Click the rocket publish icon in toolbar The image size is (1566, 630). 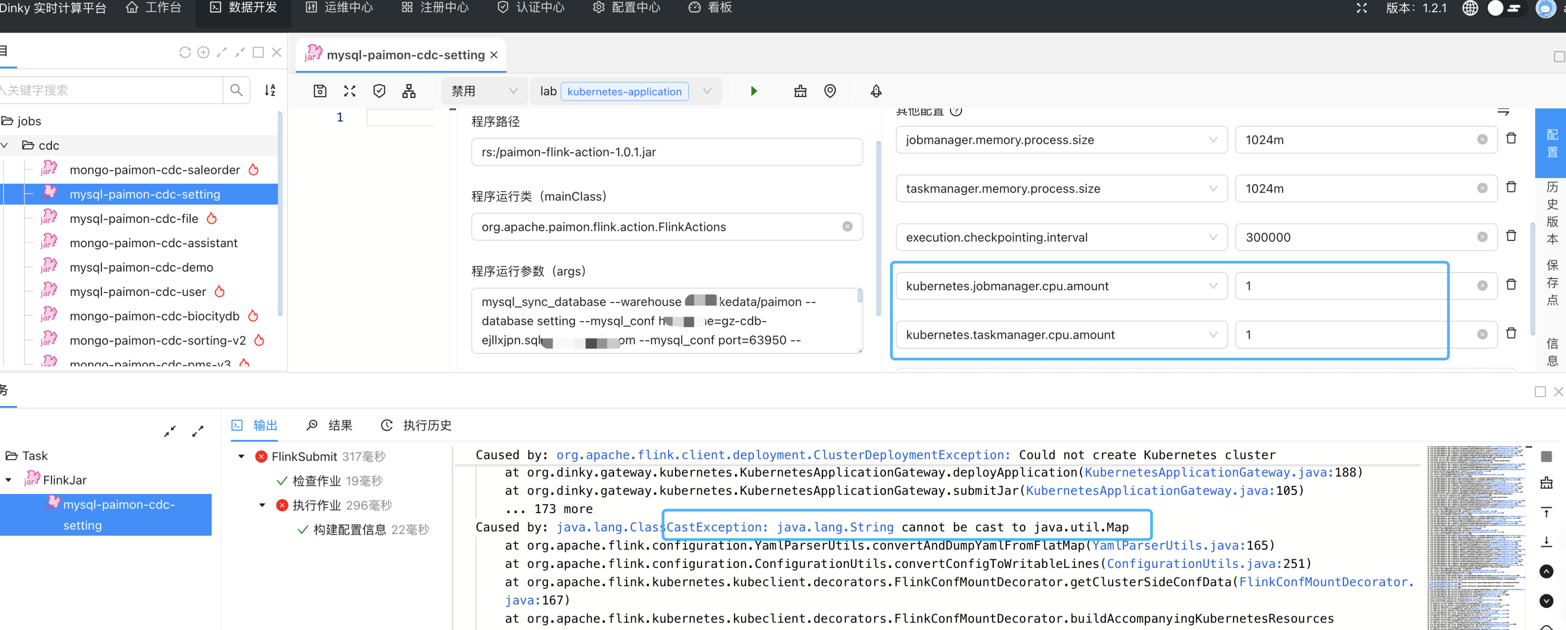pos(876,91)
